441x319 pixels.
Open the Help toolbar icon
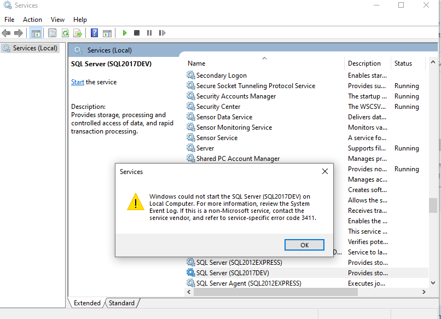coord(95,33)
